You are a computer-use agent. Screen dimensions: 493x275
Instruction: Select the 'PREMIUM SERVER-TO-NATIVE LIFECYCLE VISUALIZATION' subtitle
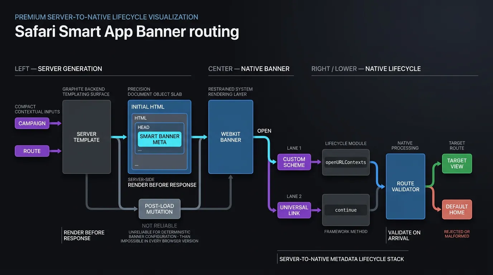(106, 17)
